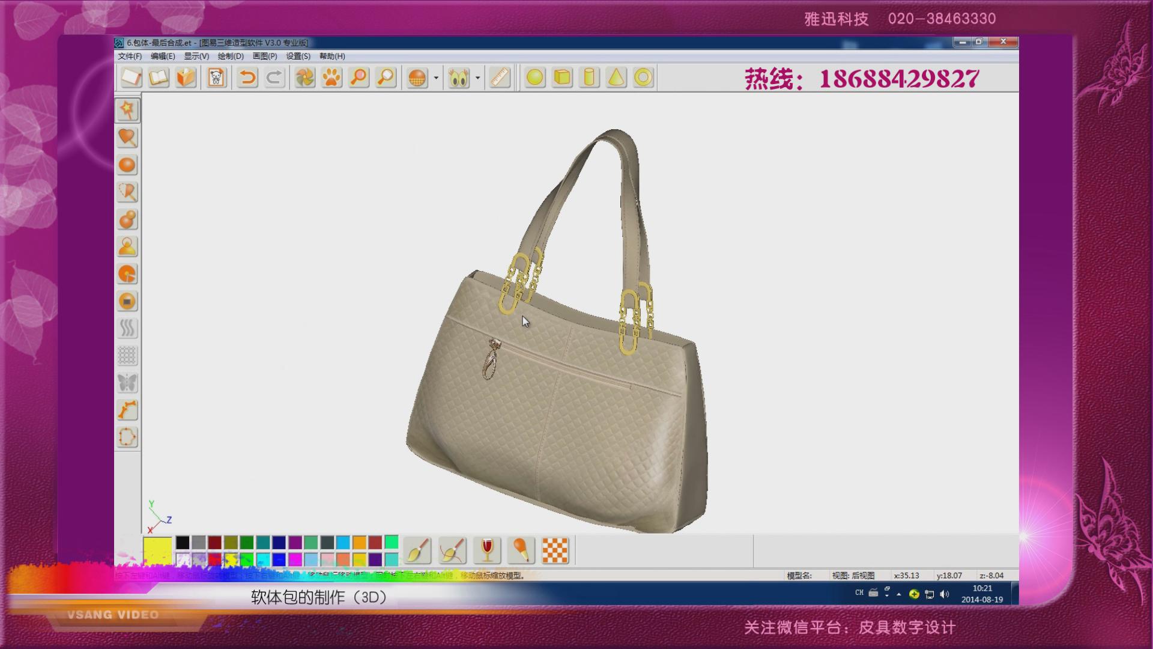1153x649 pixels.
Task: Open the 文件(F) menu
Action: [130, 56]
